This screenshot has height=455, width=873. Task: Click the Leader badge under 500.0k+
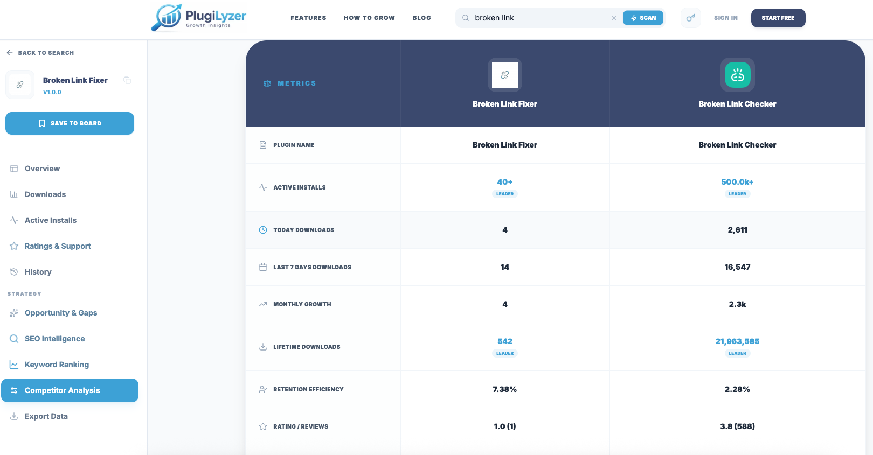click(737, 194)
